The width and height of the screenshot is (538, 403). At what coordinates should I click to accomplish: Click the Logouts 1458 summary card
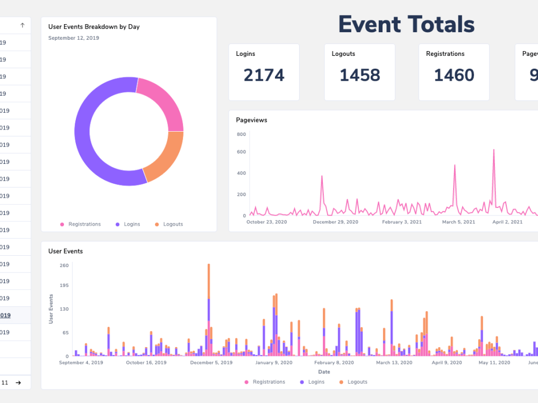tap(359, 72)
